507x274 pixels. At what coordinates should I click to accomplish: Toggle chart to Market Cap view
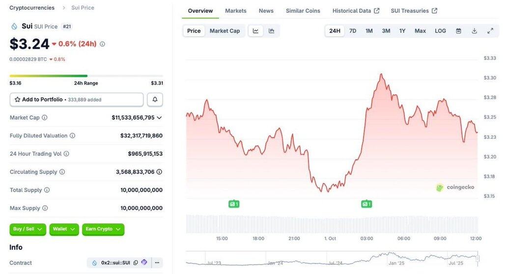point(225,31)
